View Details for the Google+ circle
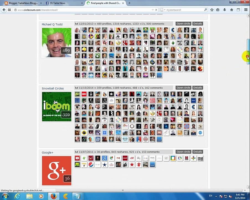 (x=198, y=152)
